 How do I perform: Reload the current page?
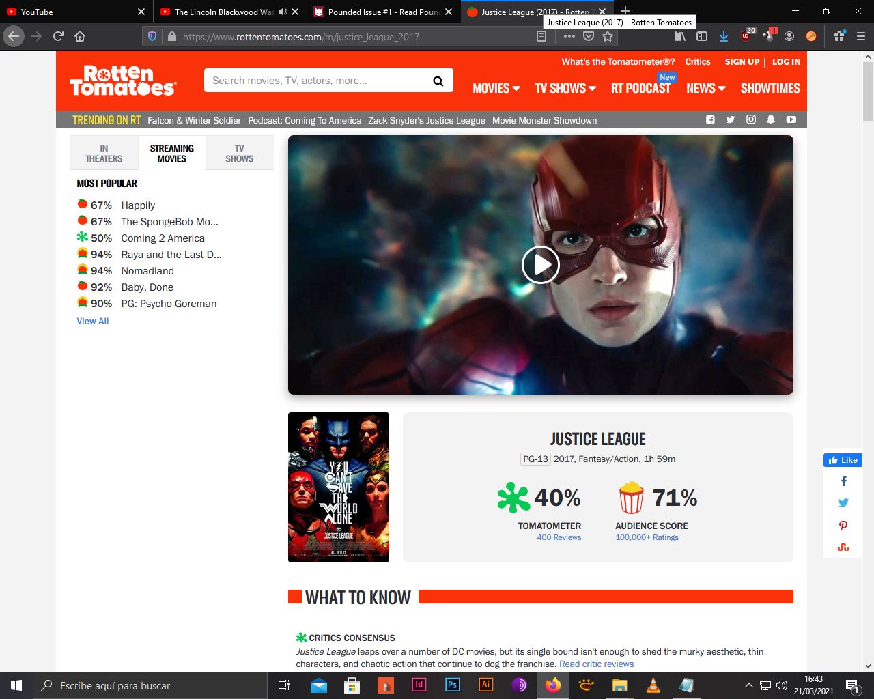pyautogui.click(x=58, y=36)
